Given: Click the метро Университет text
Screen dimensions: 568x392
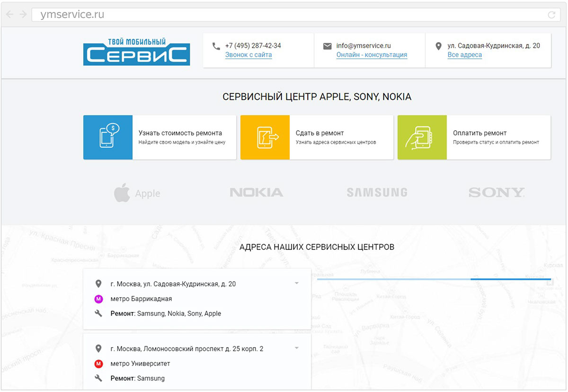Looking at the screenshot, I should pyautogui.click(x=140, y=364).
